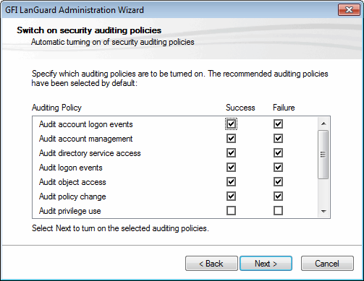Click the policy list scroll up arrow
Screen dimensions: 364x281
323,124
